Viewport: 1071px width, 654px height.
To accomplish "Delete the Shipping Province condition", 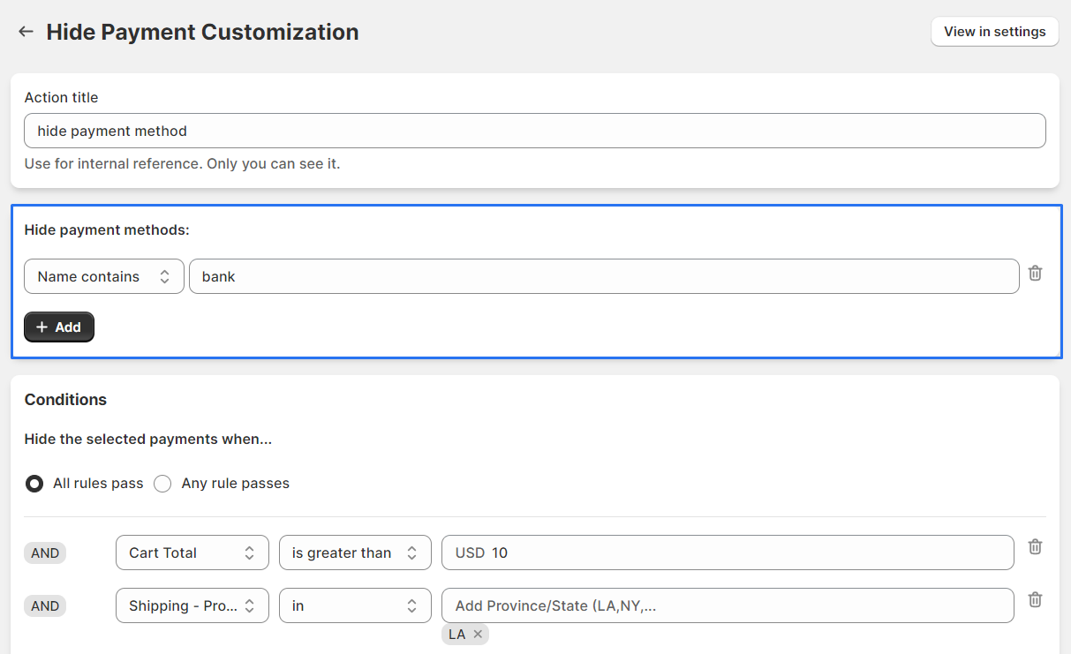I will point(1035,599).
